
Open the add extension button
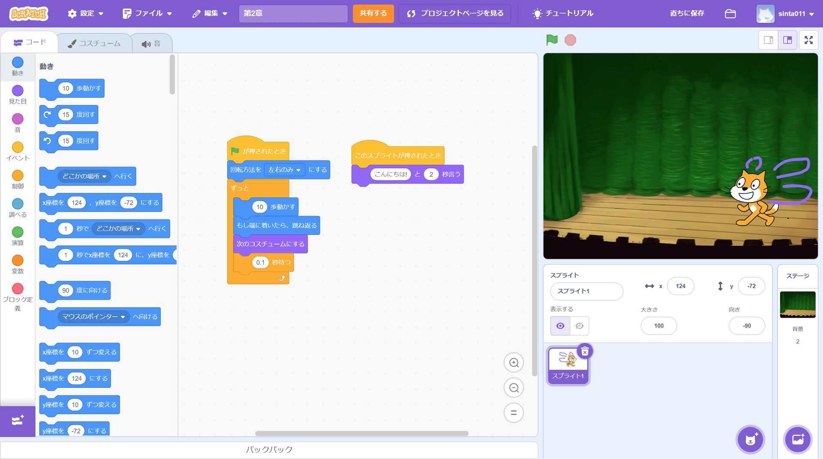[18, 421]
